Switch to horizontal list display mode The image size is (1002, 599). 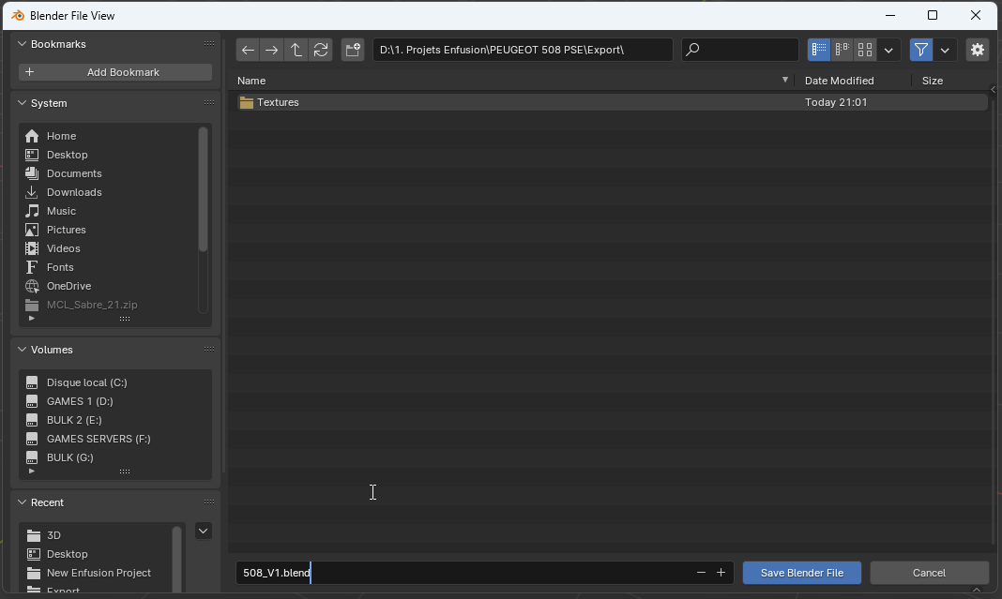click(x=843, y=50)
